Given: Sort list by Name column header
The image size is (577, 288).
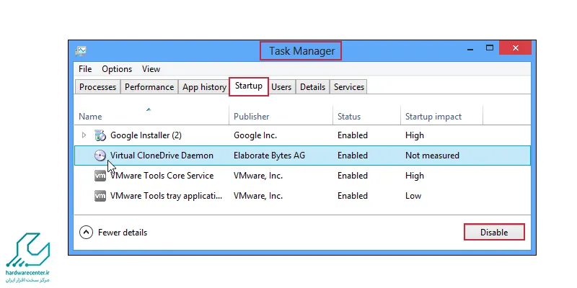Looking at the screenshot, I should pyautogui.click(x=90, y=117).
